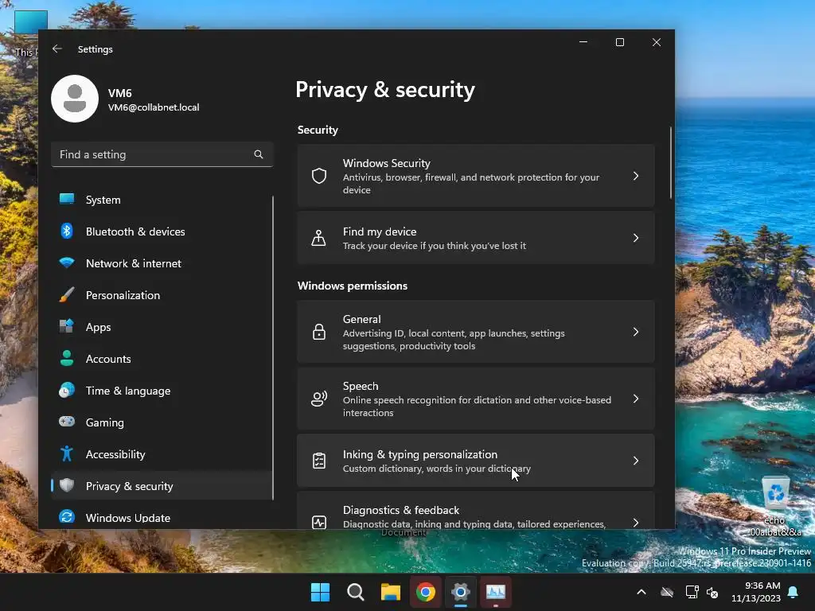Open Apps settings category
Viewport: 815px width, 611px height.
[162, 327]
